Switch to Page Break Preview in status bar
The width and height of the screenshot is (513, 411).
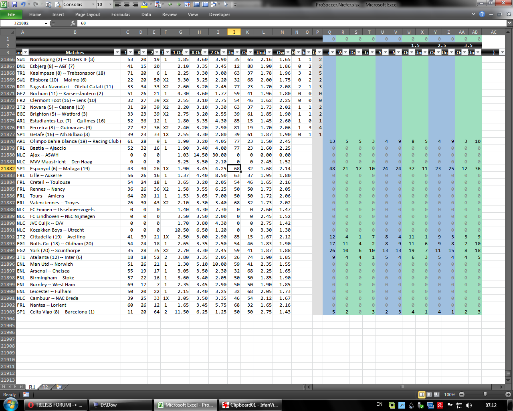point(436,395)
